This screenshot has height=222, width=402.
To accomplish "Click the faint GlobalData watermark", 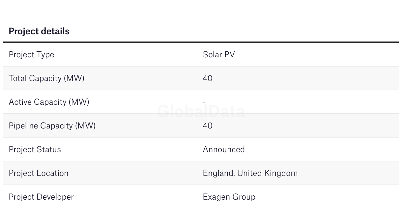I will click(x=201, y=111).
